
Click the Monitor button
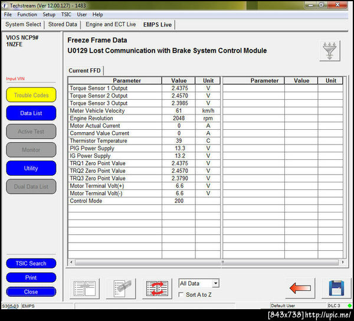coord(31,150)
